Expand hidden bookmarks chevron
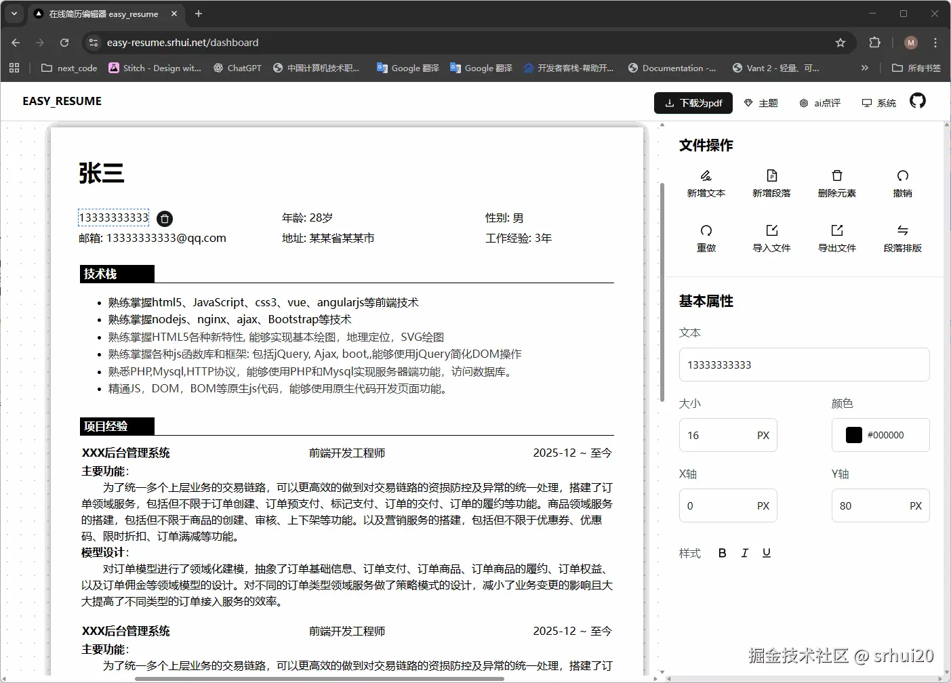 tap(864, 68)
